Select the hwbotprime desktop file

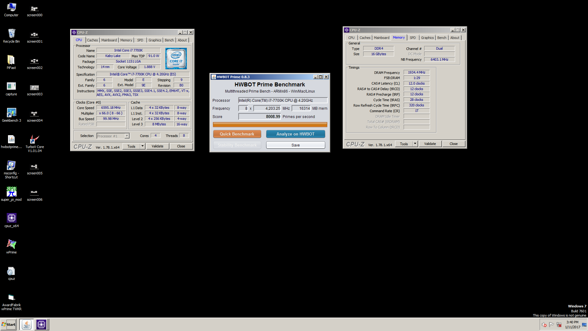point(11,141)
